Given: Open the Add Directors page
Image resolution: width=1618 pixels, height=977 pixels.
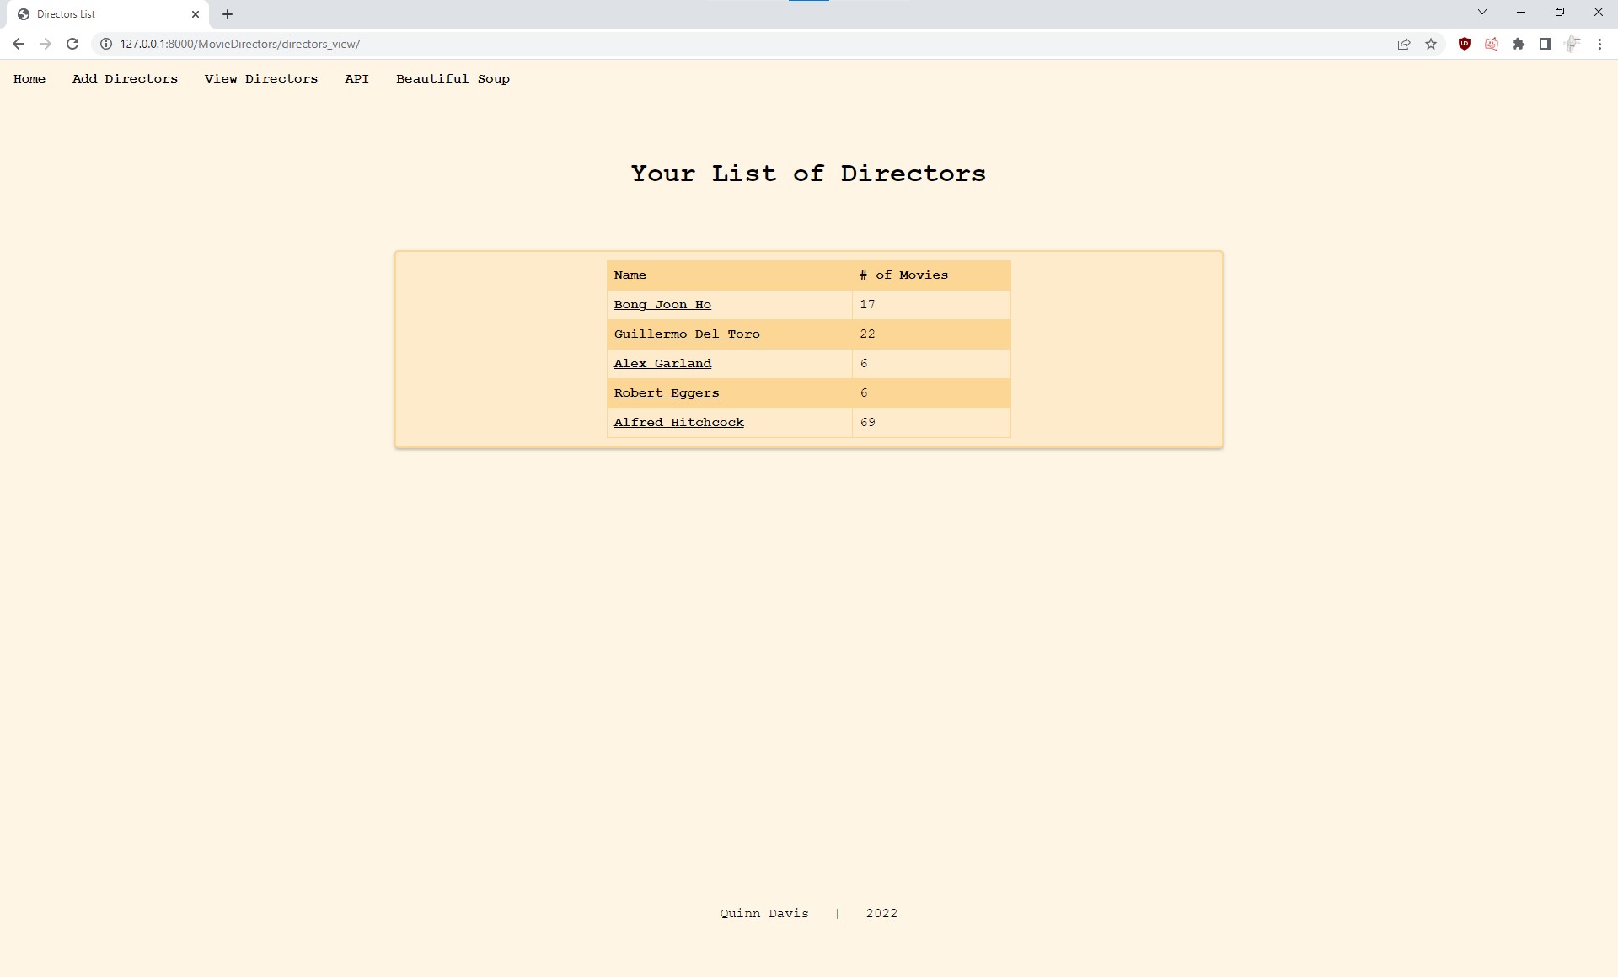Looking at the screenshot, I should pyautogui.click(x=125, y=79).
